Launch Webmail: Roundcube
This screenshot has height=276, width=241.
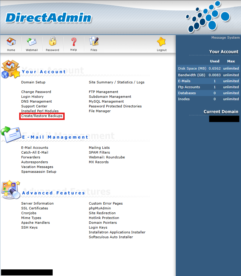tap(107, 157)
